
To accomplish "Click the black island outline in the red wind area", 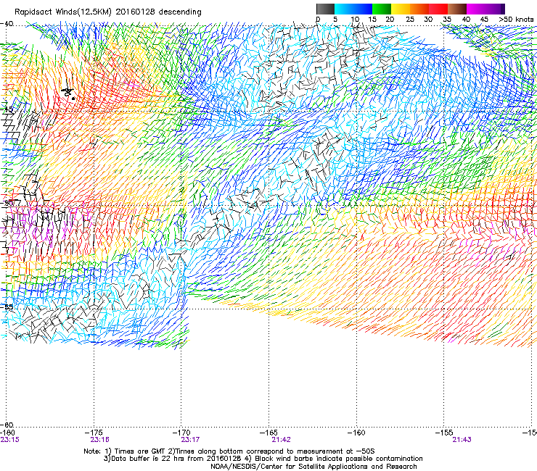I will click(x=68, y=93).
